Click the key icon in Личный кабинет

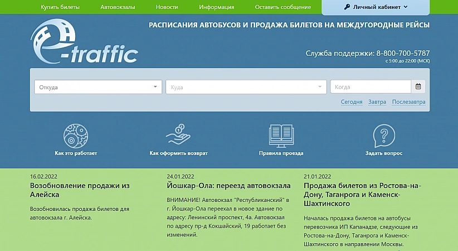(x=347, y=7)
